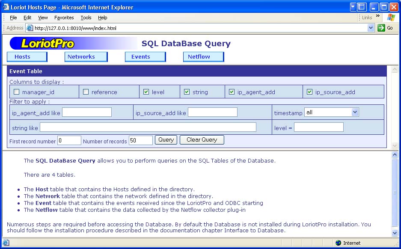
Task: Click the IE icon in the title bar
Action: [x=6, y=7]
